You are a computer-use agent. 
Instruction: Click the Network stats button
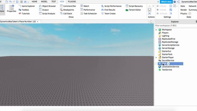pyautogui.click(x=192, y=6)
